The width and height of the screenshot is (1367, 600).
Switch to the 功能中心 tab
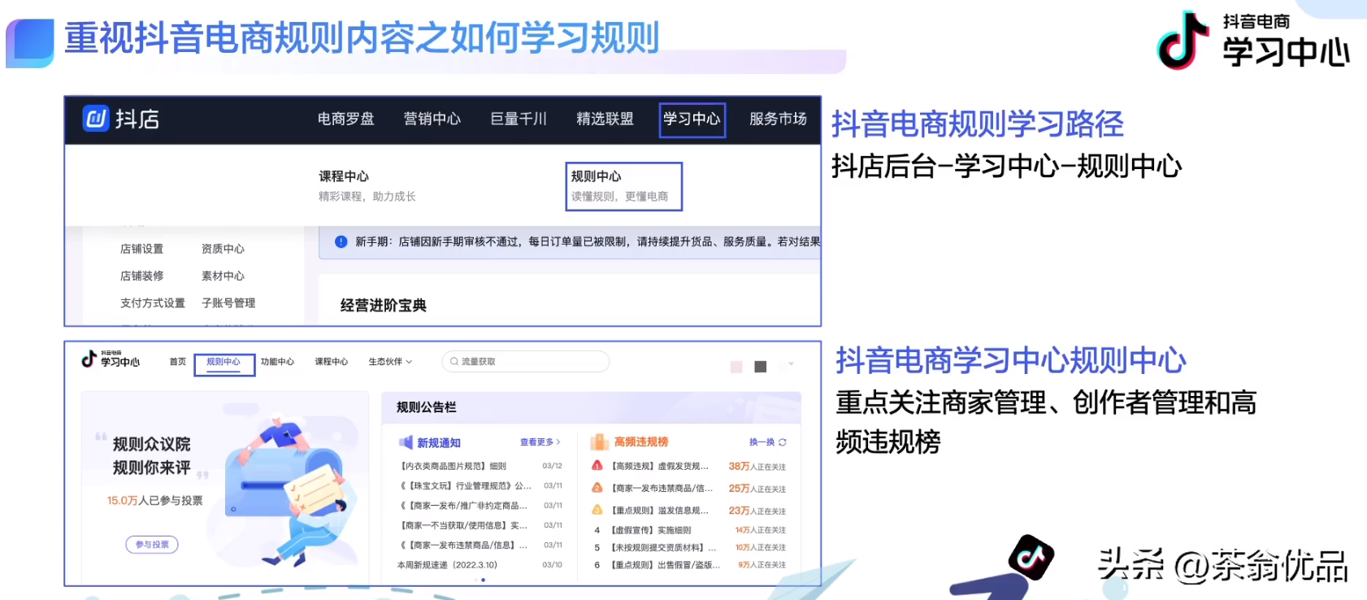(277, 362)
